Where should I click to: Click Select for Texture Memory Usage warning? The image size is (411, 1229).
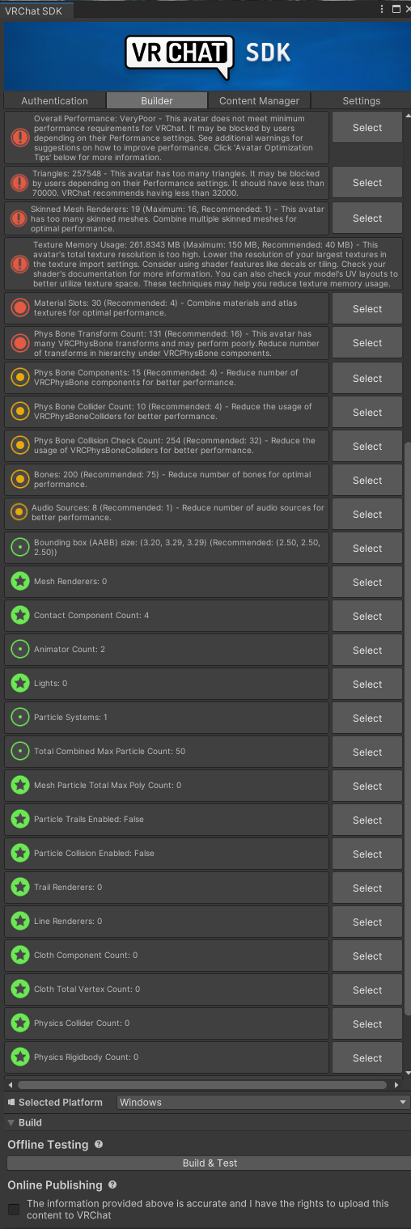(x=367, y=264)
